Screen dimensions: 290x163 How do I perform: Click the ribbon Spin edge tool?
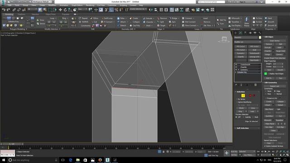pos(172,22)
